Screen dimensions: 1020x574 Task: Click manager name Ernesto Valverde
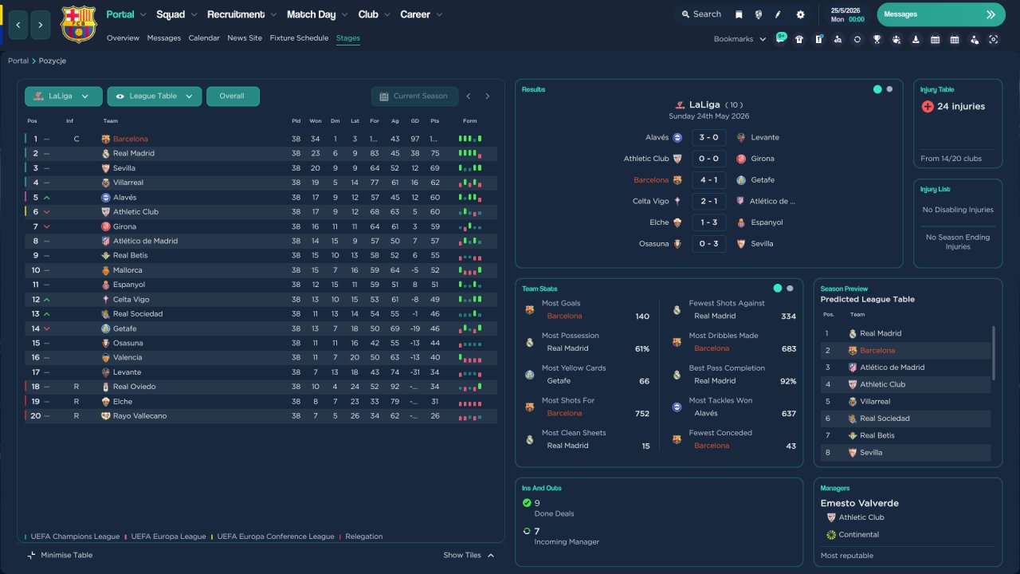click(x=860, y=503)
